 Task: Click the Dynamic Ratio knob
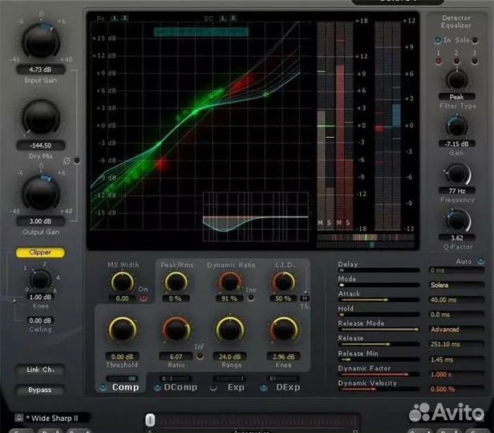pyautogui.click(x=229, y=282)
